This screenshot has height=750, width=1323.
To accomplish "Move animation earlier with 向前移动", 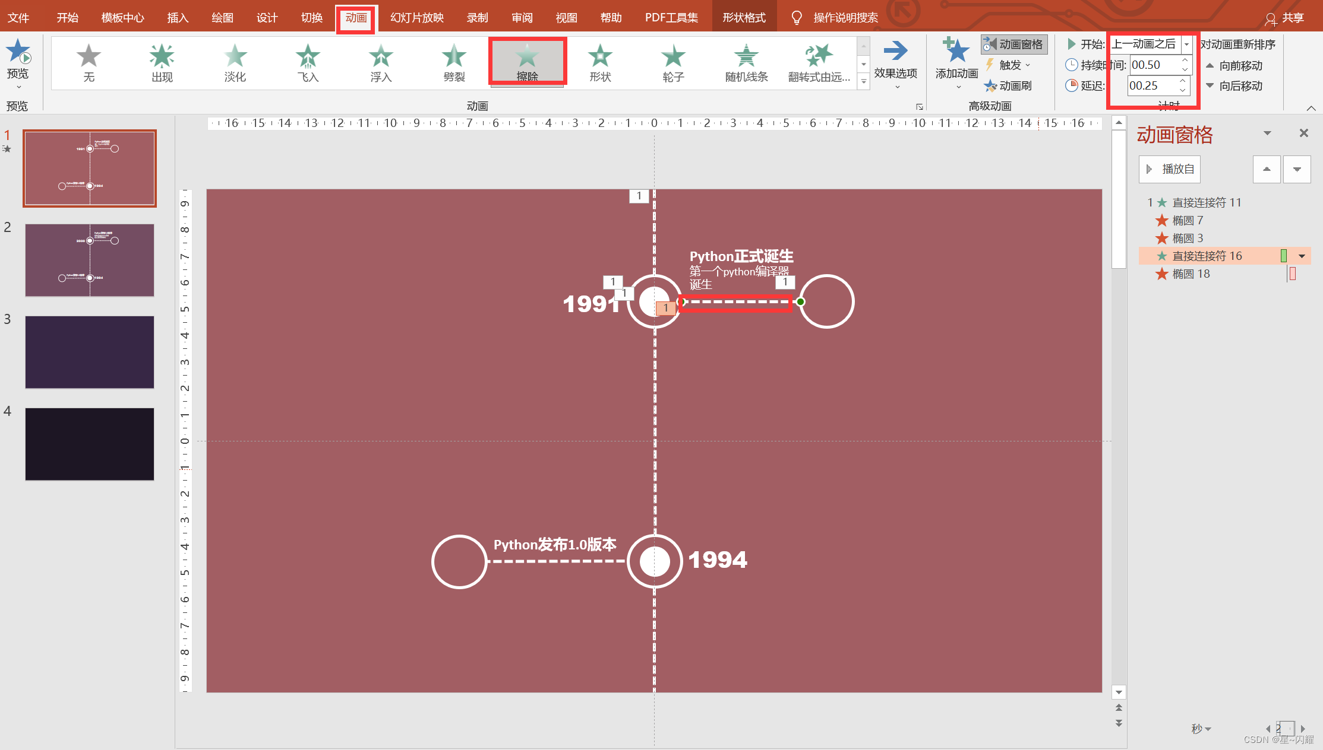I will click(x=1233, y=65).
